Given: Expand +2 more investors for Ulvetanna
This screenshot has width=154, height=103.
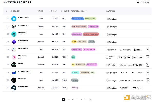Looking at the screenshot, I should click(148, 50).
